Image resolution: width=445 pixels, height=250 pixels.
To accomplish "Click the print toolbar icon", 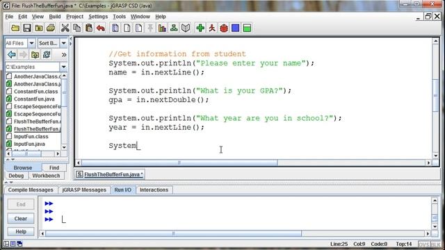I will point(51,28).
